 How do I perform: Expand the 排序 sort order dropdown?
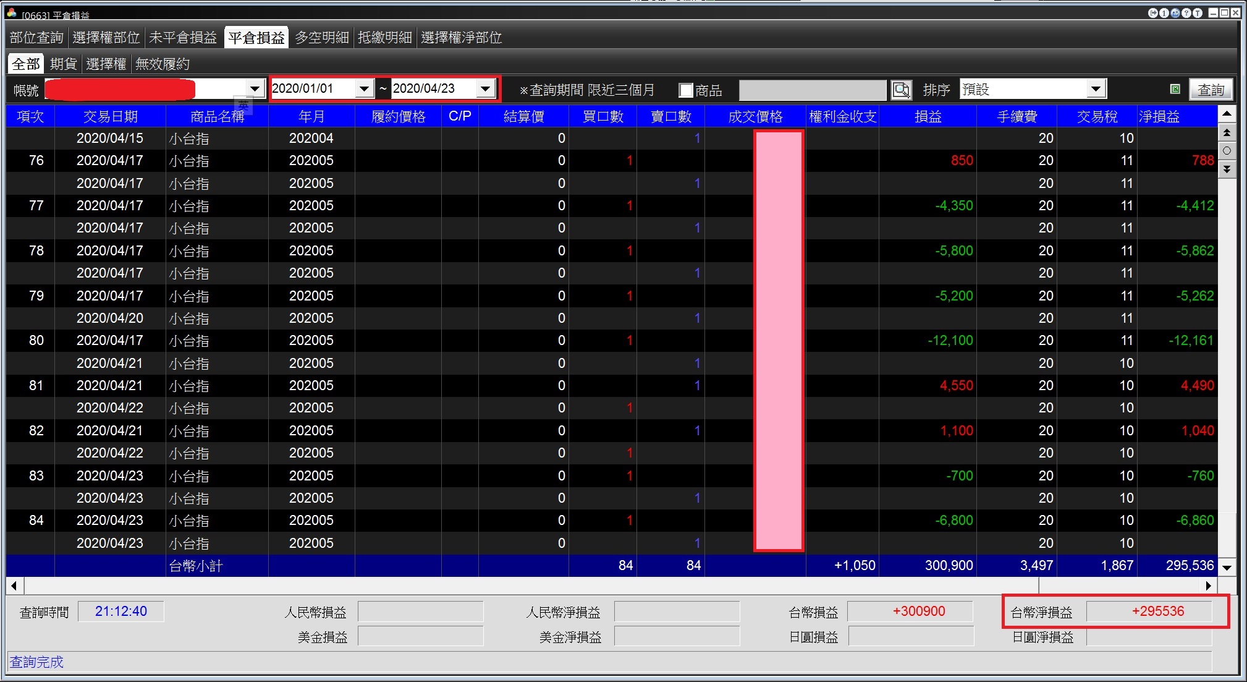pyautogui.click(x=1096, y=89)
